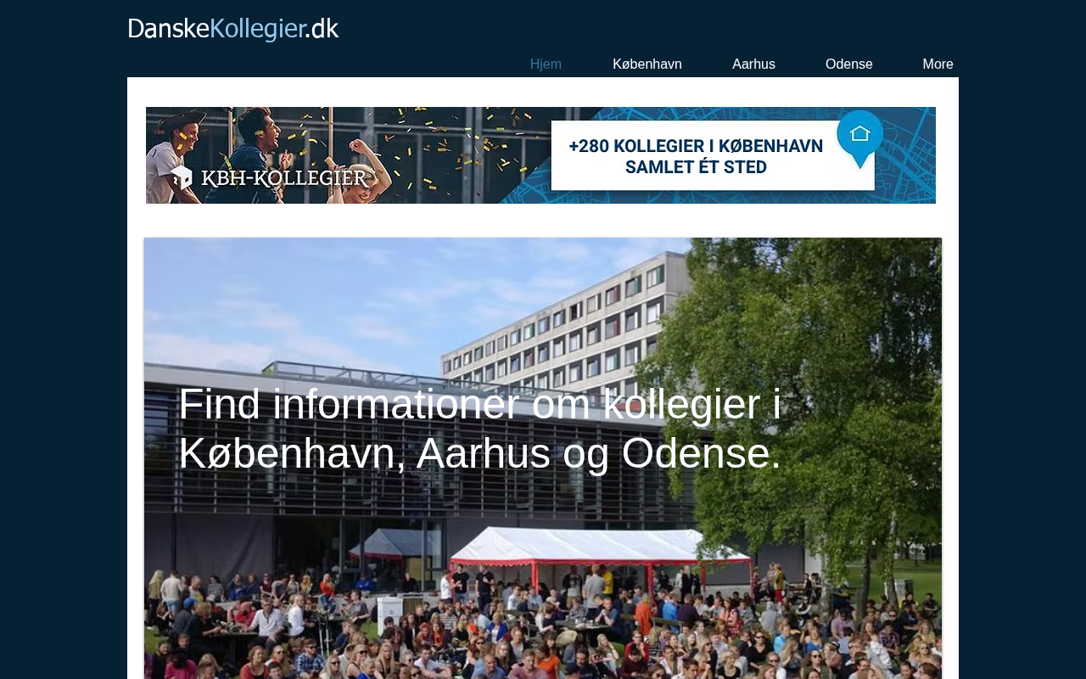This screenshot has width=1086, height=679.
Task: Click the DanskeKollegier.dk site logo
Action: point(233,29)
